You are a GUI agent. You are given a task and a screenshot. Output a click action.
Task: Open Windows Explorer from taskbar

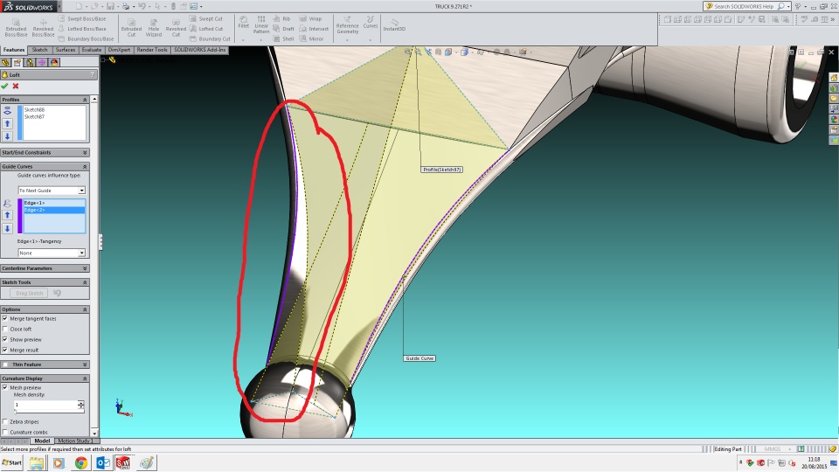37,463
